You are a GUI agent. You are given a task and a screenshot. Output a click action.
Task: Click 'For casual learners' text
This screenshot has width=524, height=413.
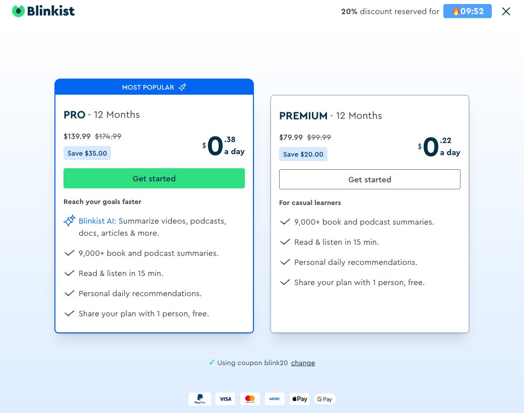pos(310,202)
